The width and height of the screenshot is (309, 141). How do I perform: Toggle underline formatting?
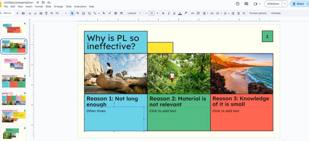pyautogui.click(x=174, y=13)
